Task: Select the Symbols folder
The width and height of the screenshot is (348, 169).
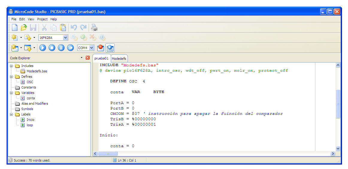Action: 27,109
